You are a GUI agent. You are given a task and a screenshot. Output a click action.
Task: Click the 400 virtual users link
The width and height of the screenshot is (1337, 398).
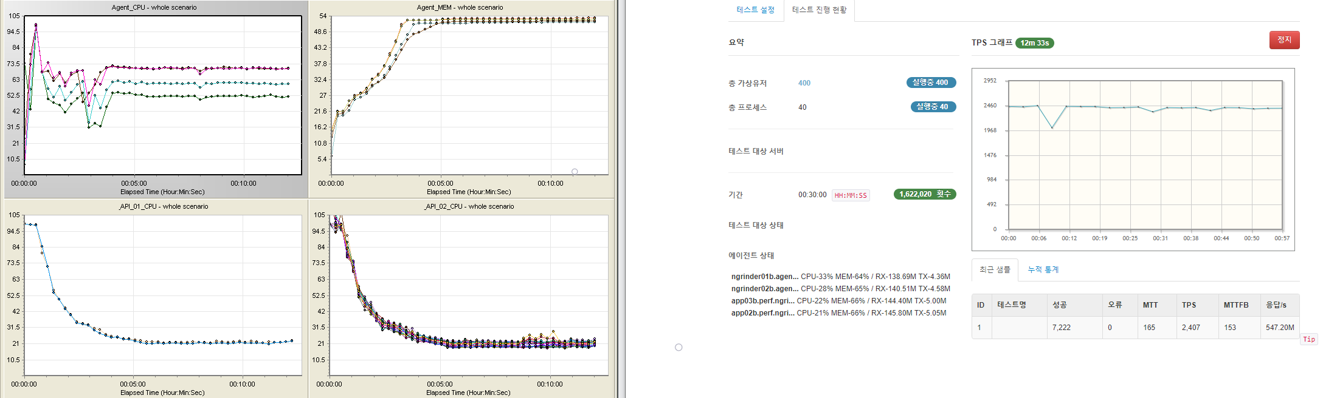pyautogui.click(x=804, y=83)
